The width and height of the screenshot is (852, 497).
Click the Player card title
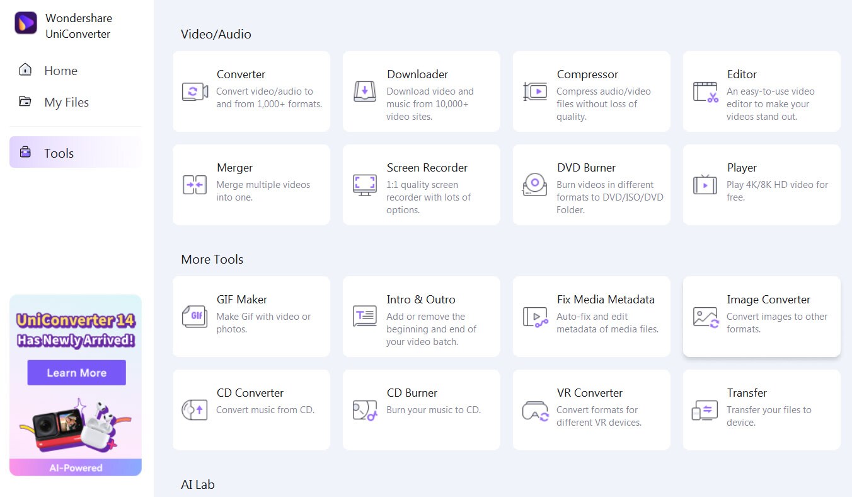(742, 168)
